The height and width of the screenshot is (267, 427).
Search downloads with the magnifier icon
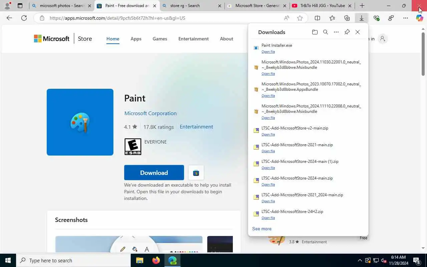(326, 32)
